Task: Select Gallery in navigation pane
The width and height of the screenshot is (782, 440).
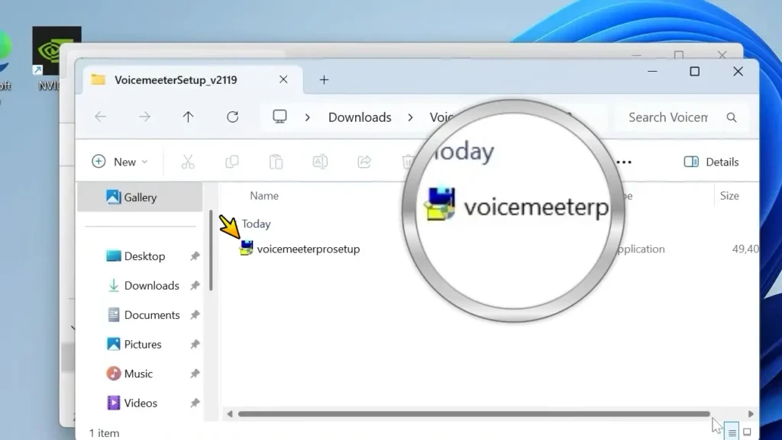Action: pyautogui.click(x=141, y=197)
